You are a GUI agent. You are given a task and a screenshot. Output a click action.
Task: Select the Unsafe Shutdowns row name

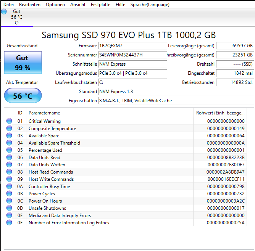click(47, 208)
